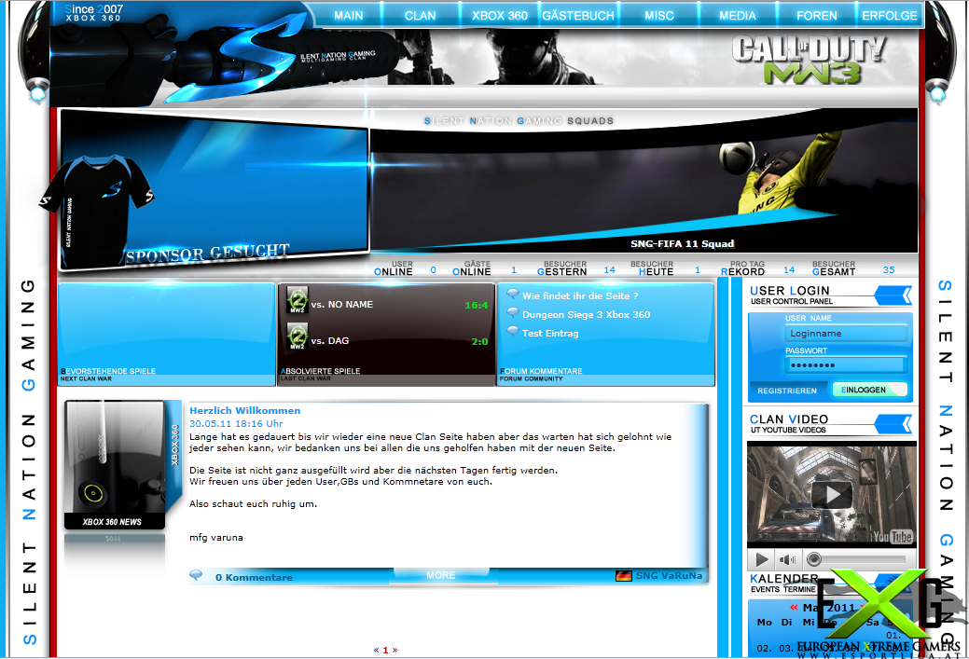Open the MAIN menu
Screen dimensions: 969x659
click(x=349, y=16)
